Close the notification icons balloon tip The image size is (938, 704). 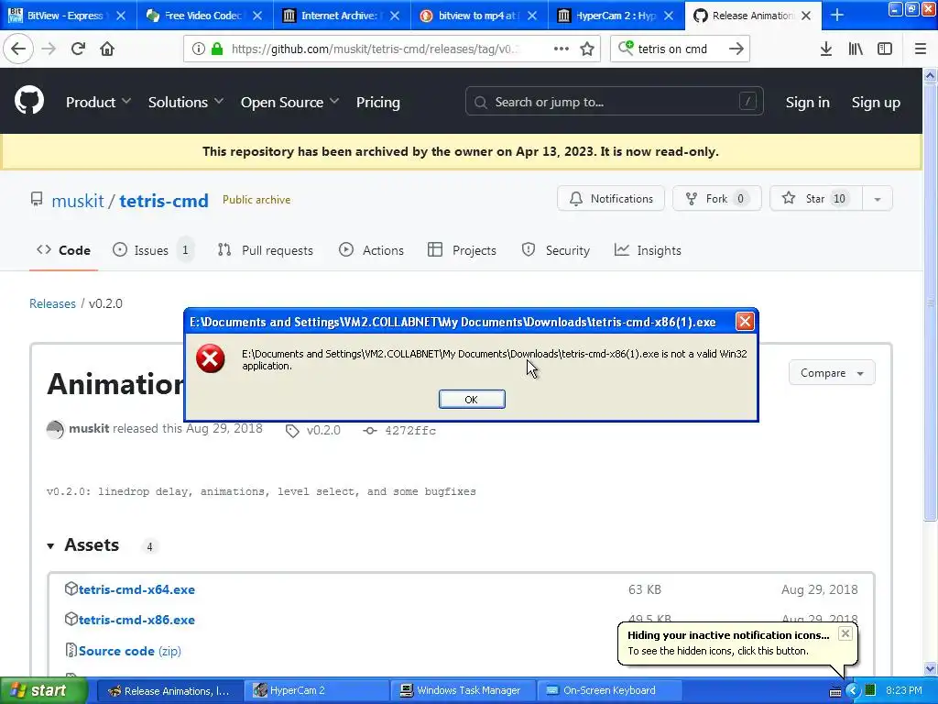[845, 633]
